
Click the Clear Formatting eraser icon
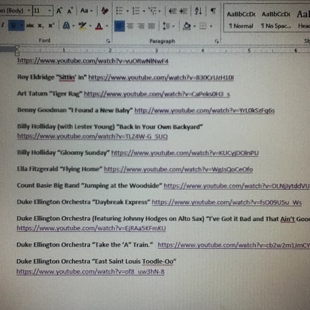[x=105, y=11]
